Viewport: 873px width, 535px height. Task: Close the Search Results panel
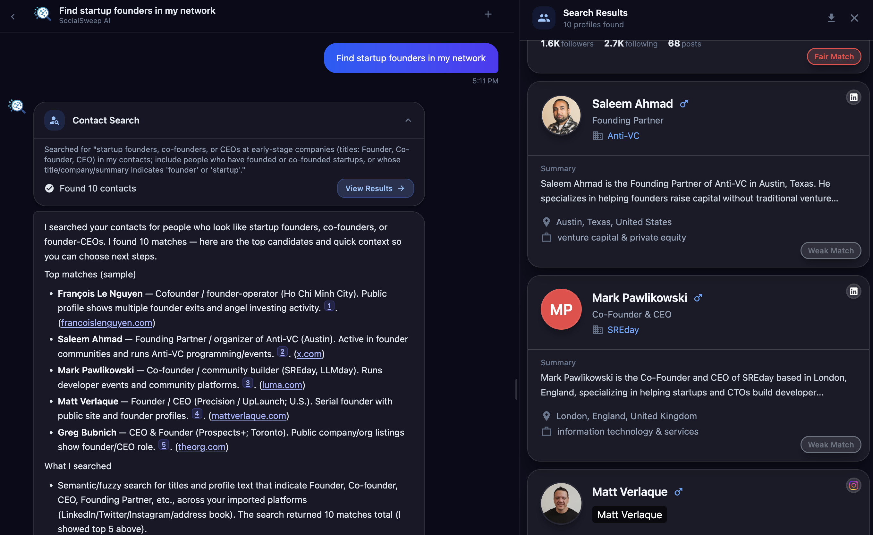pos(854,18)
